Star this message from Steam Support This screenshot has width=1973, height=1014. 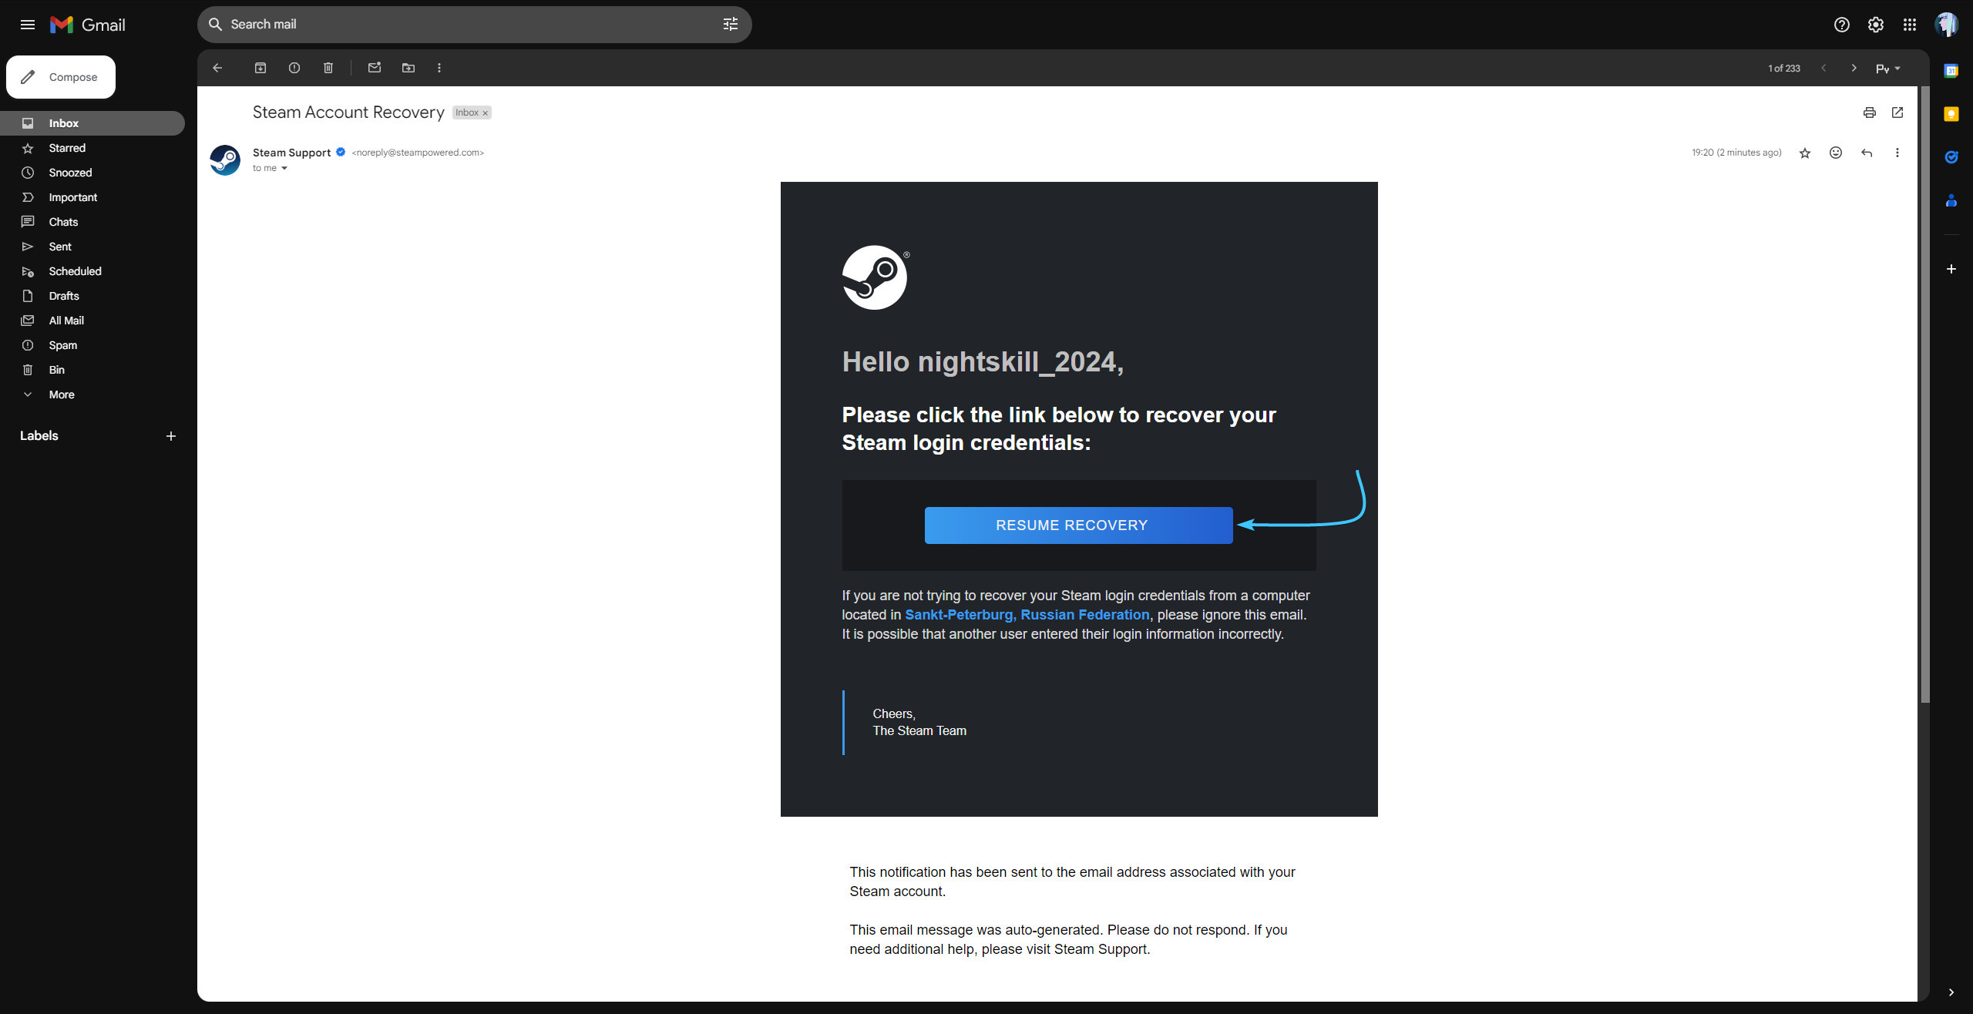coord(1805,153)
